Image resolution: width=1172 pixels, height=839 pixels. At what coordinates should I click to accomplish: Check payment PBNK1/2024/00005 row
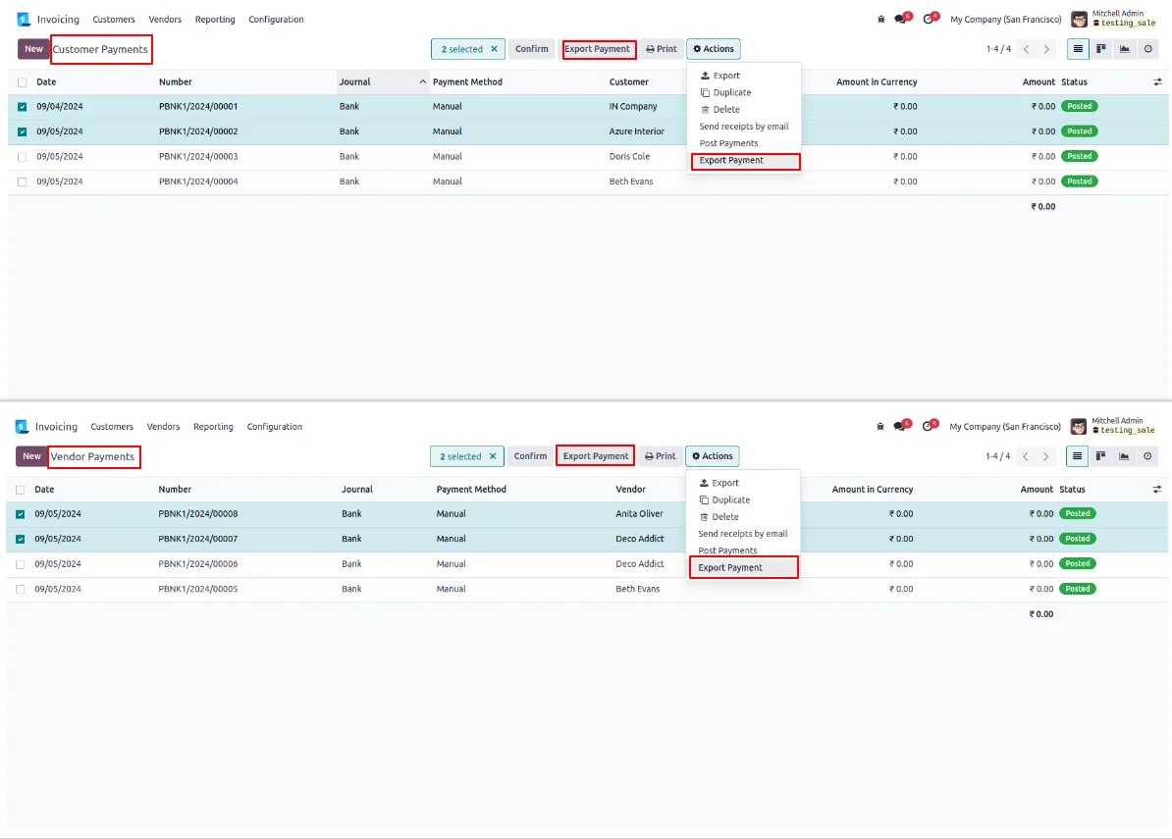(x=21, y=589)
